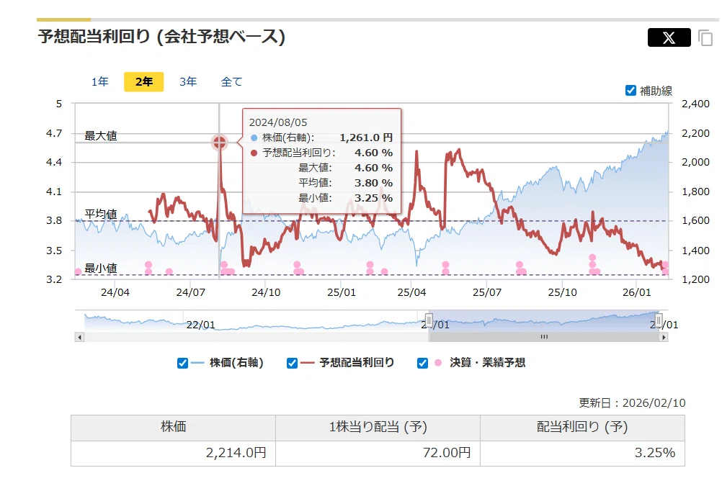Click the 配当利回り (予) table header
The width and height of the screenshot is (722, 491).
582,428
